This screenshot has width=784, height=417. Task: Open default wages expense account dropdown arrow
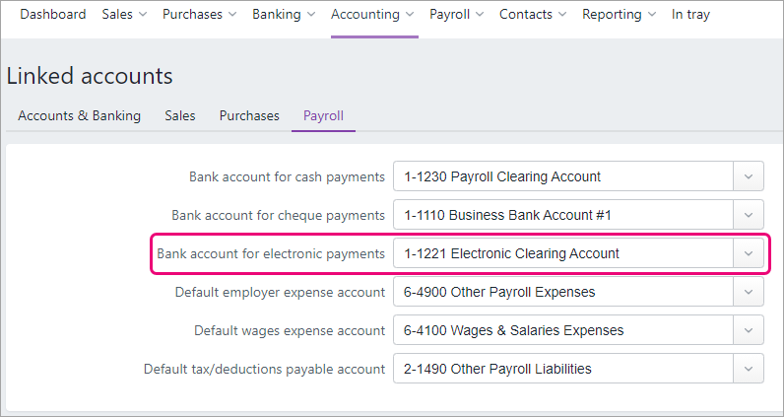click(749, 330)
